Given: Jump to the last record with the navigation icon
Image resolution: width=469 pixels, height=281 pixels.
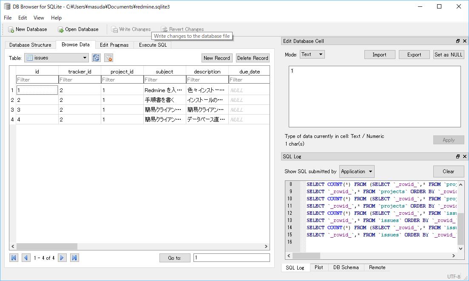Looking at the screenshot, I should [x=74, y=258].
